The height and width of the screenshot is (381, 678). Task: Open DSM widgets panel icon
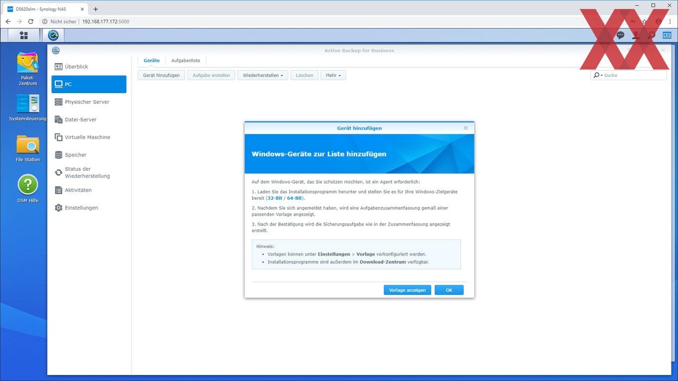click(667, 35)
